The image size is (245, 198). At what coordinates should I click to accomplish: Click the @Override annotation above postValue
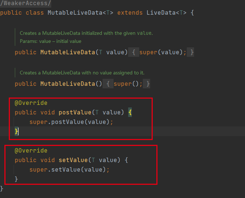31,103
